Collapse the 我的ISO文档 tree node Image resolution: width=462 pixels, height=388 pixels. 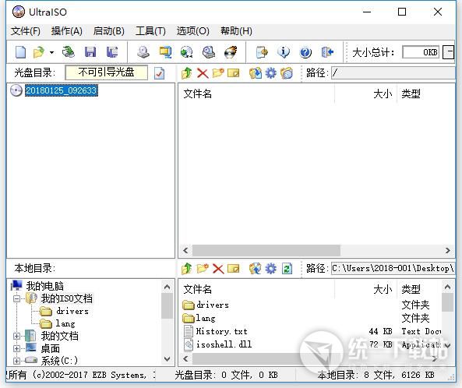[x=17, y=298]
